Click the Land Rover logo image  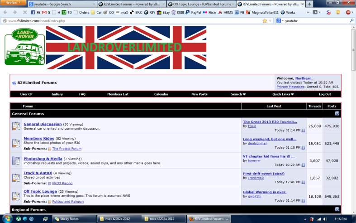pyautogui.click(x=24, y=47)
